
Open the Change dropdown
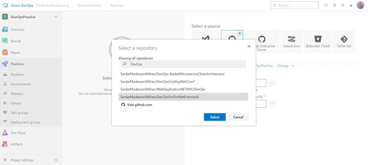(x=286, y=66)
